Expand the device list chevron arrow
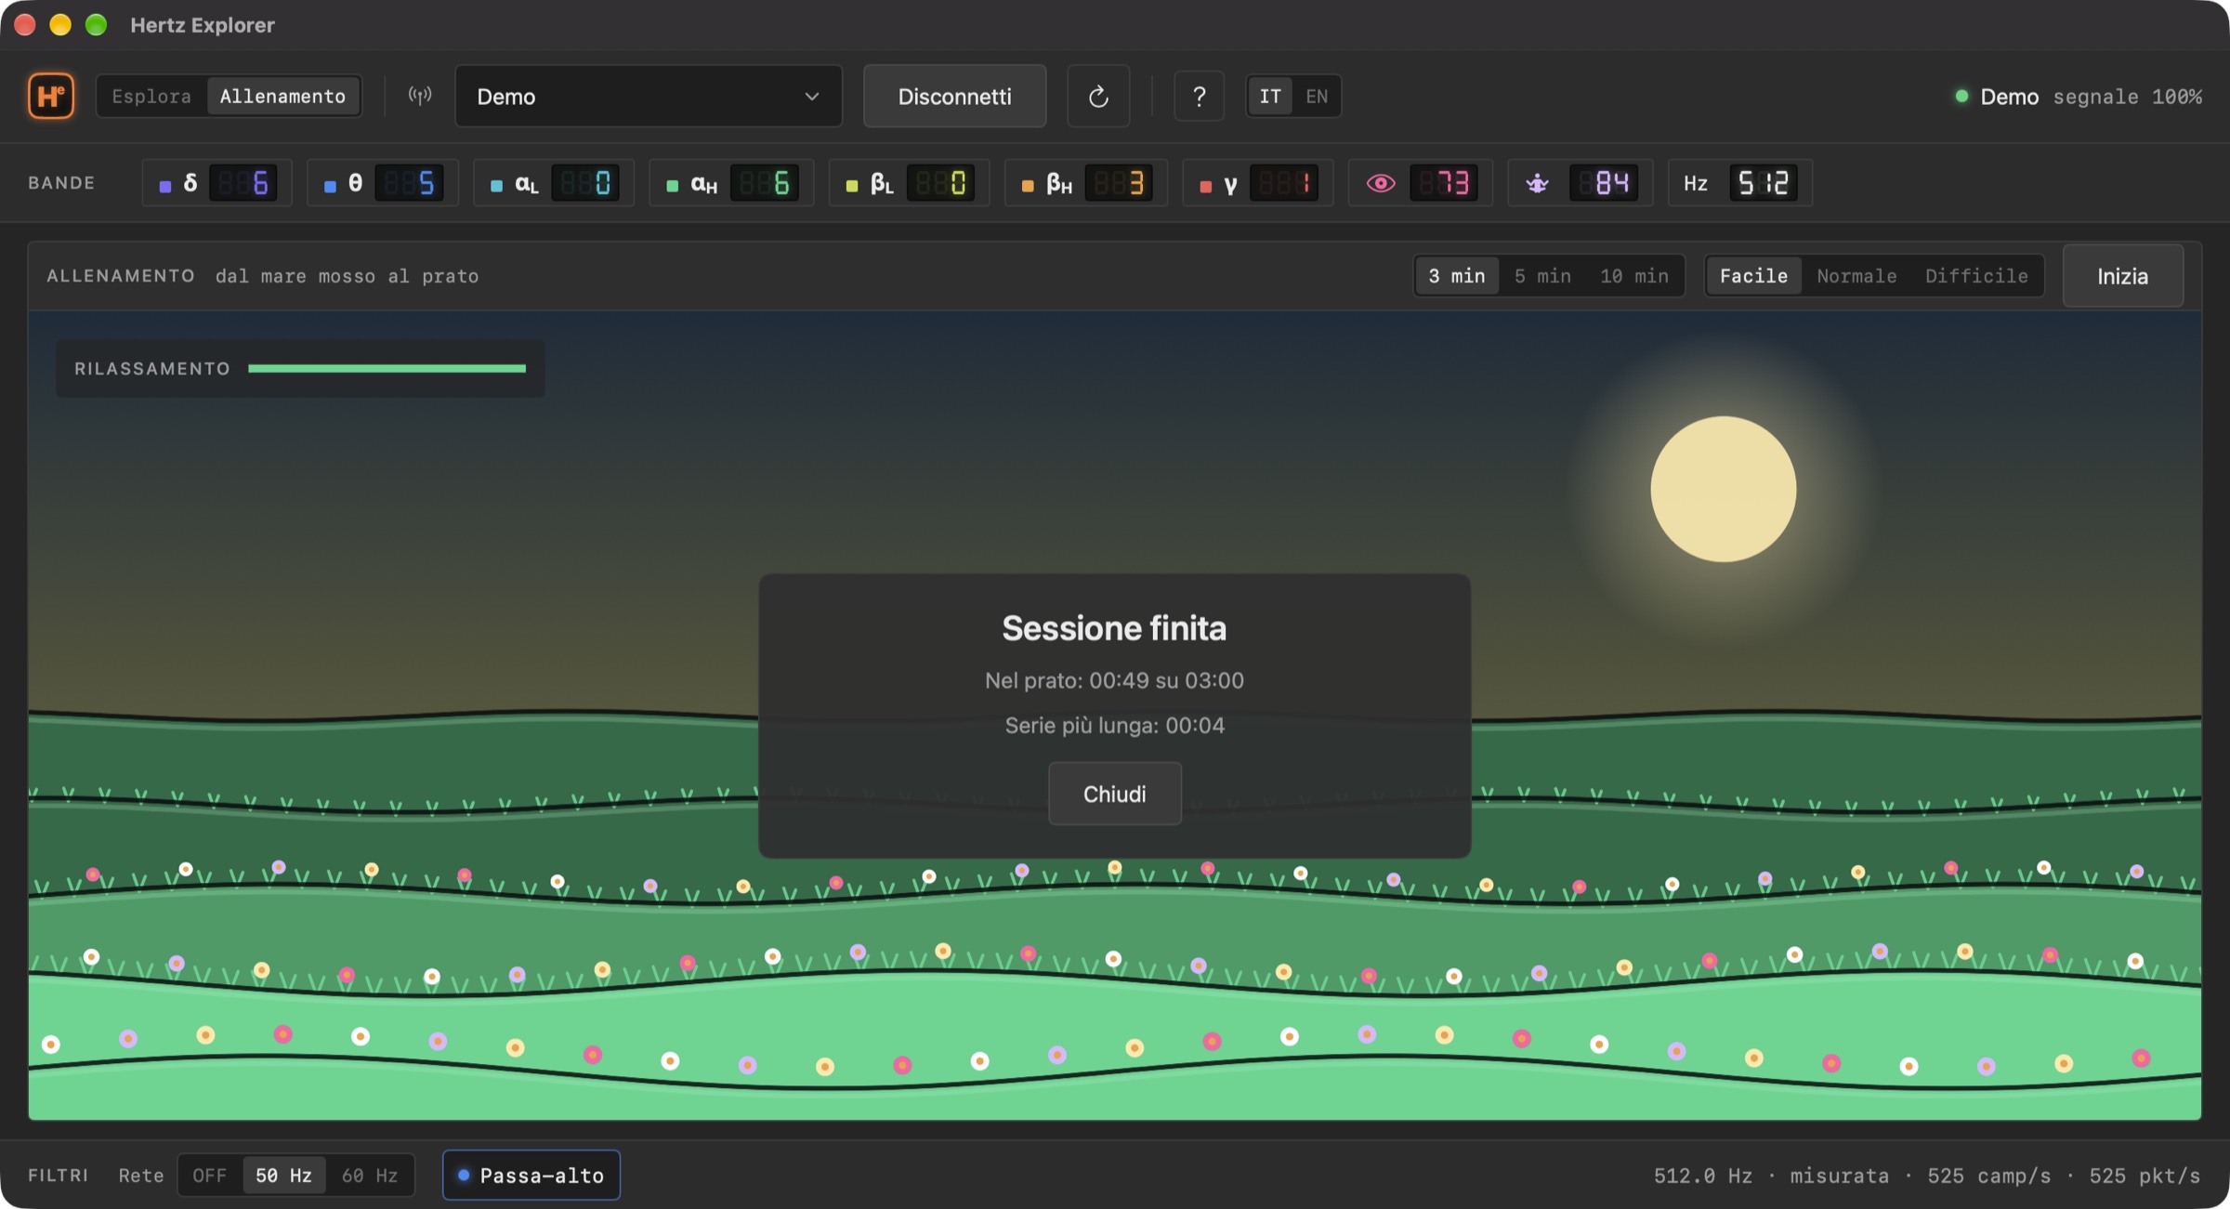 pyautogui.click(x=811, y=97)
